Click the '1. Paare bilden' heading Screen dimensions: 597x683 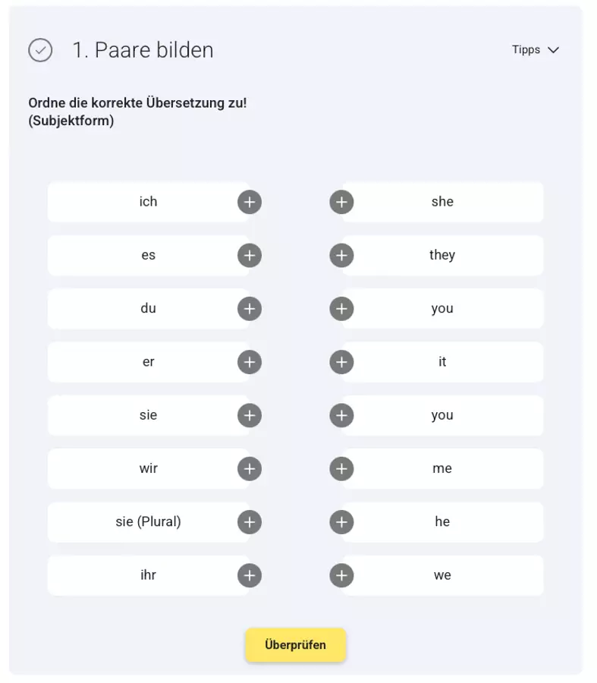pos(143,50)
